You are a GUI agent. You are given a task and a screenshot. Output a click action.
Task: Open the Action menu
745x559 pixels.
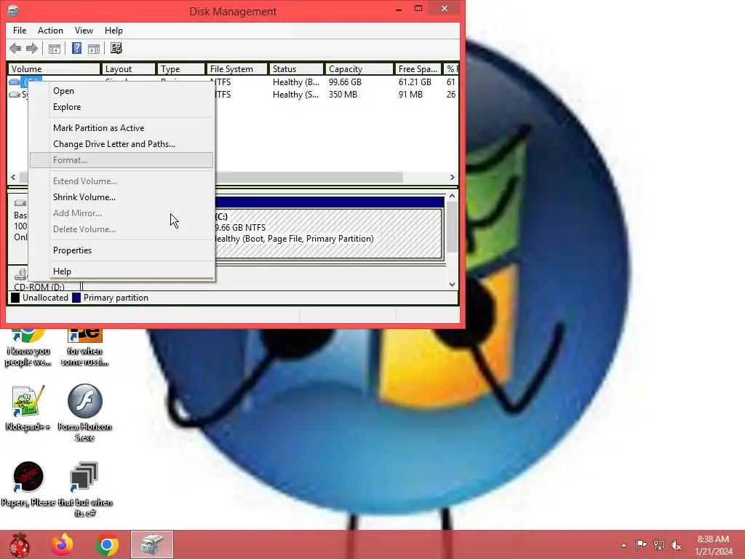click(50, 31)
